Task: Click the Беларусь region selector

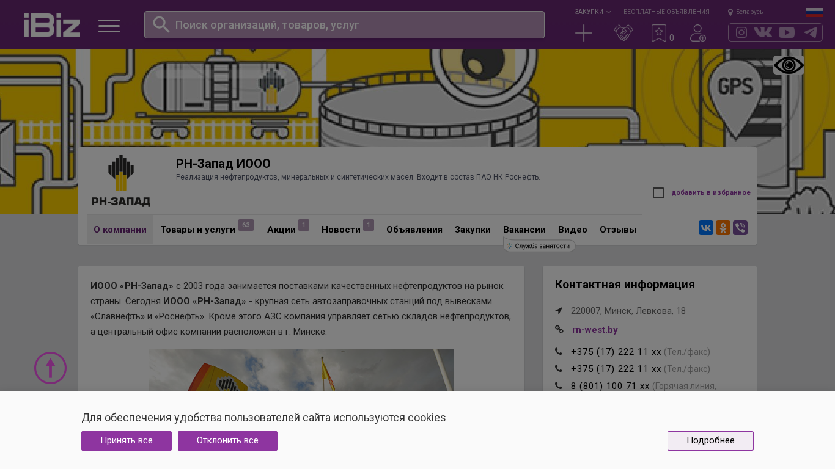Action: (x=749, y=12)
